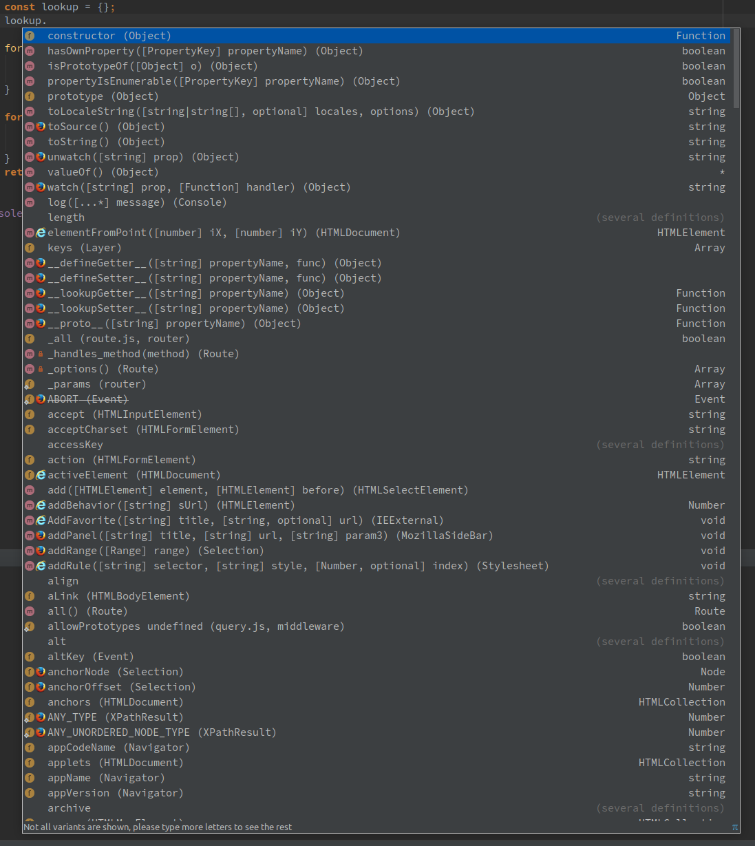Click the IE icon beside elementFromPoint
This screenshot has width=755, height=846.
pos(41,233)
